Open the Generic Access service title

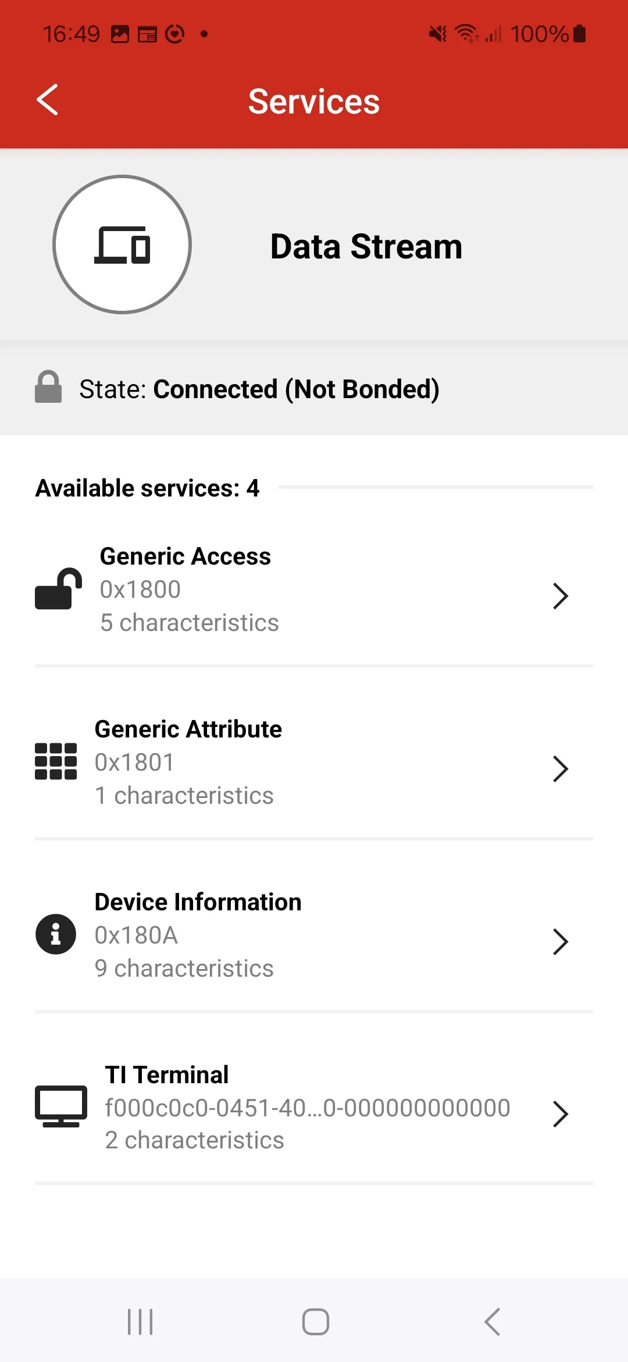pos(185,556)
